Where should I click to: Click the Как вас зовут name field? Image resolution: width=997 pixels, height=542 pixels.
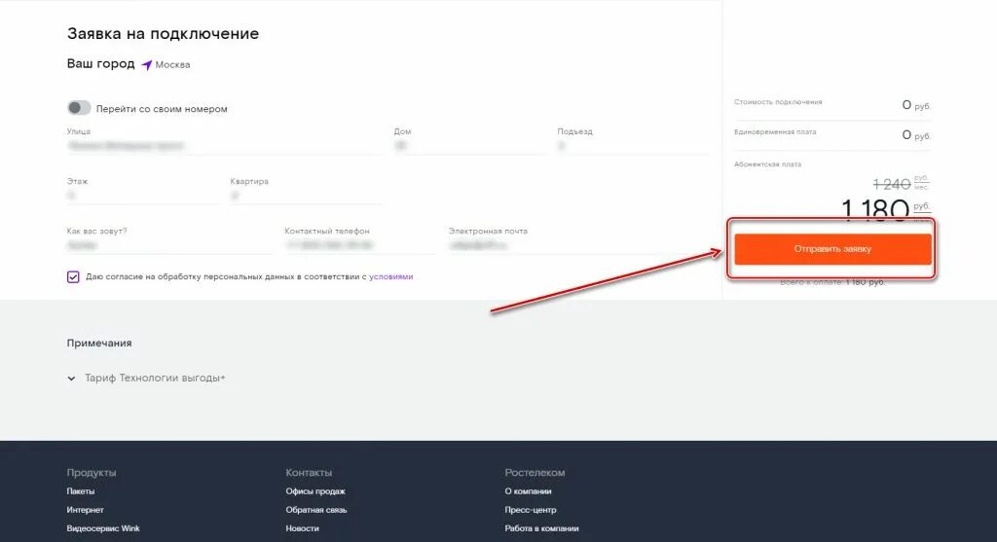click(x=169, y=245)
